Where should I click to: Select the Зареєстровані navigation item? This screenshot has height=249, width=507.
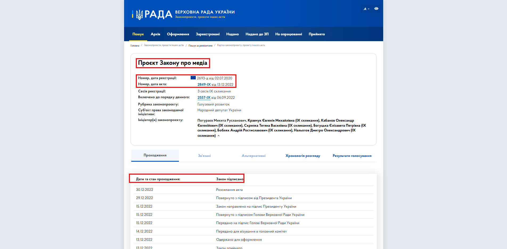point(208,34)
